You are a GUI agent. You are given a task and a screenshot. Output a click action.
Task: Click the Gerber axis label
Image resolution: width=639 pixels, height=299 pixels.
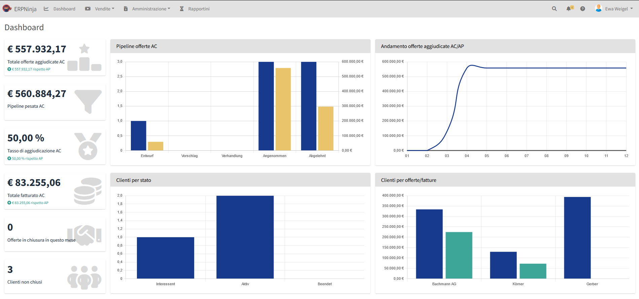[592, 284]
